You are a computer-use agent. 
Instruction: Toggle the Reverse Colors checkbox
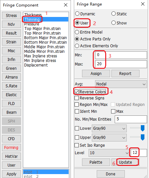point(77,92)
